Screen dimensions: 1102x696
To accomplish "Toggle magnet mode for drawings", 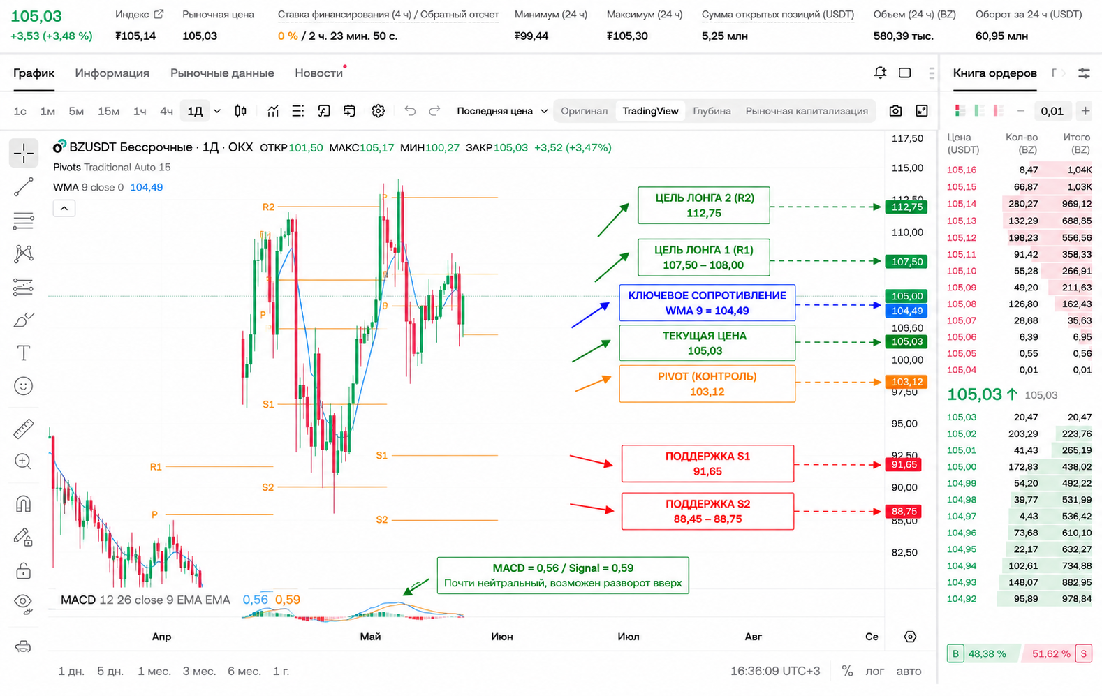I will coord(24,504).
